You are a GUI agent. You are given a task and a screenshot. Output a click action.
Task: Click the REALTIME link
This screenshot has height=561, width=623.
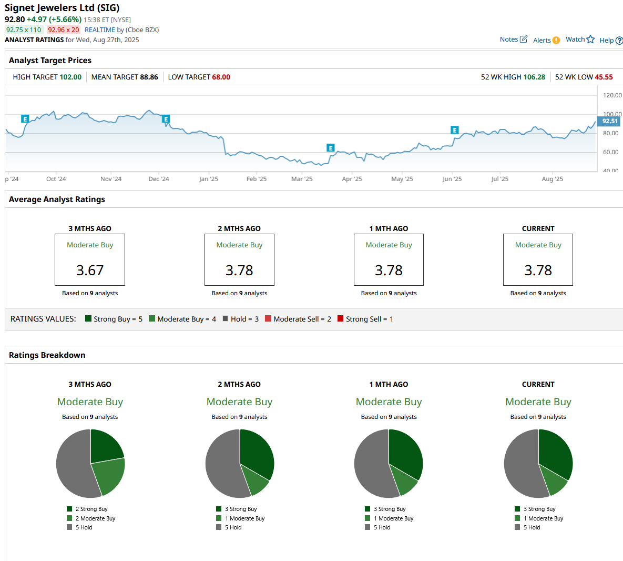point(100,30)
